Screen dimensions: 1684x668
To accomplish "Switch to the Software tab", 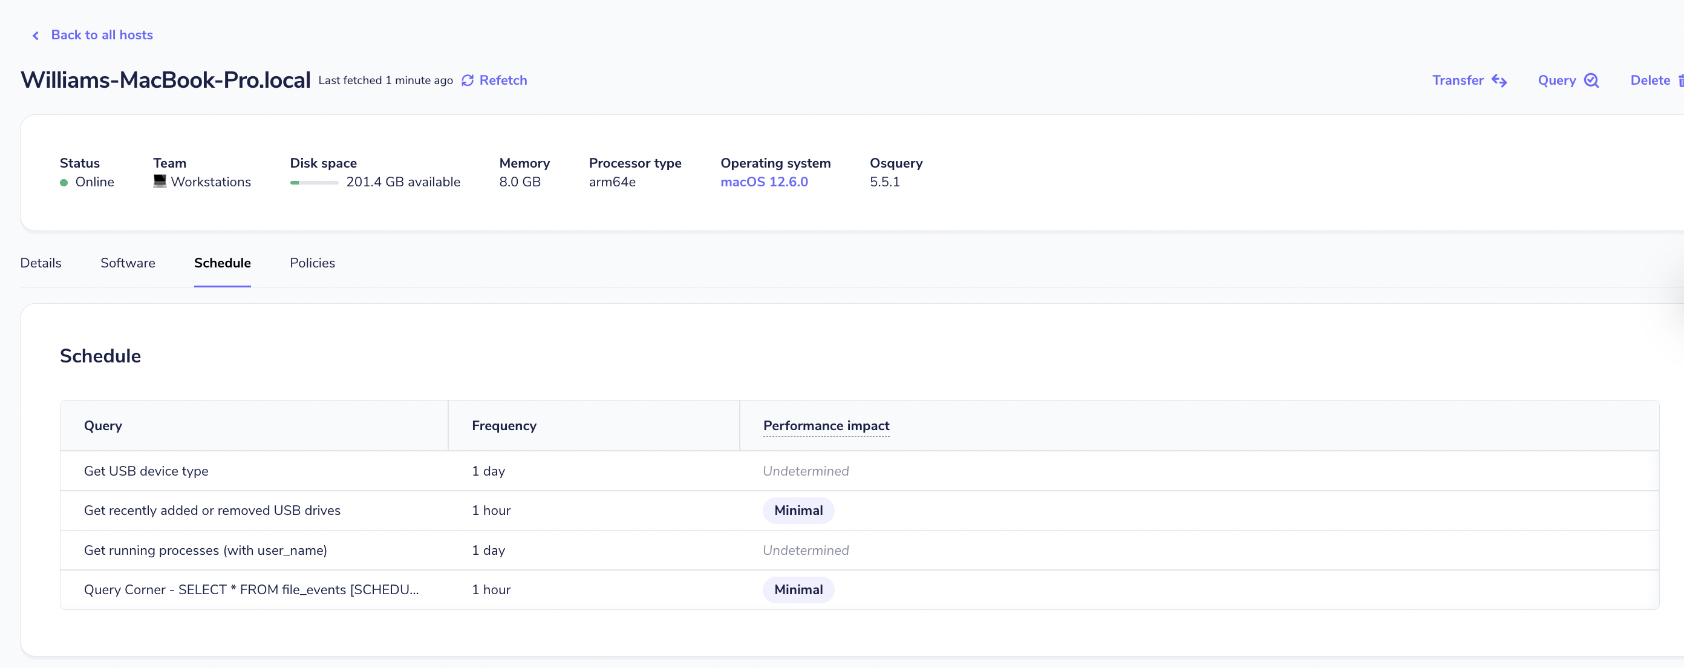I will point(128,263).
